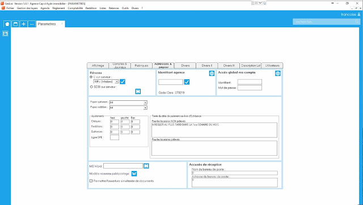This screenshot has height=205, width=363.
Task: Click the 'Code iCare : 270219' text
Action: tap(171, 93)
